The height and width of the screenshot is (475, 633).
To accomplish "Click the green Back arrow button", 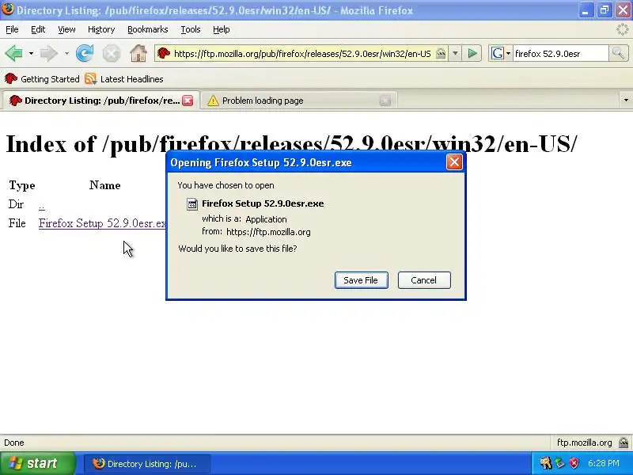I will pos(14,53).
